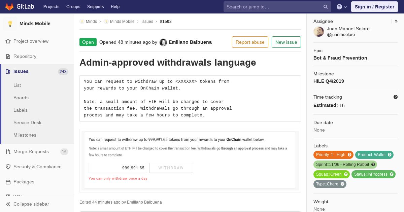This screenshot has width=404, height=212.
Task: Open Project overview
Action: click(31, 41)
